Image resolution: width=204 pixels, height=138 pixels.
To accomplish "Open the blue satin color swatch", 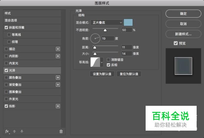I will click(x=128, y=22).
